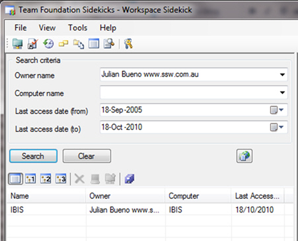Open the Last access date (from) calendar
Screen dimensions: 298x241
point(277,110)
